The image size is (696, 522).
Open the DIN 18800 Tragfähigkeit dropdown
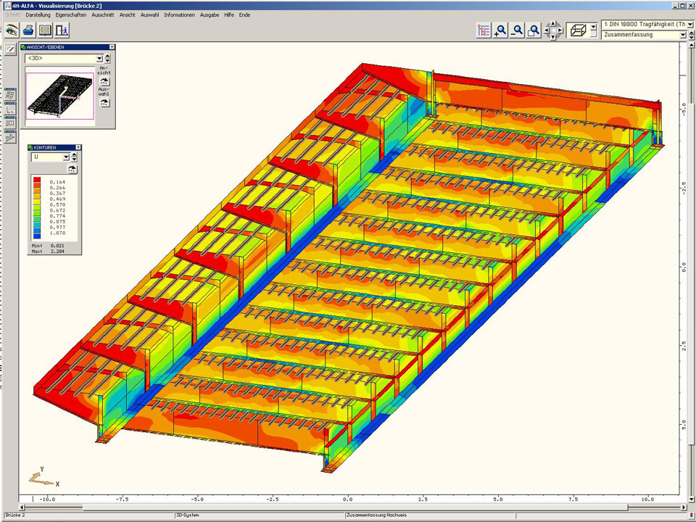689,25
